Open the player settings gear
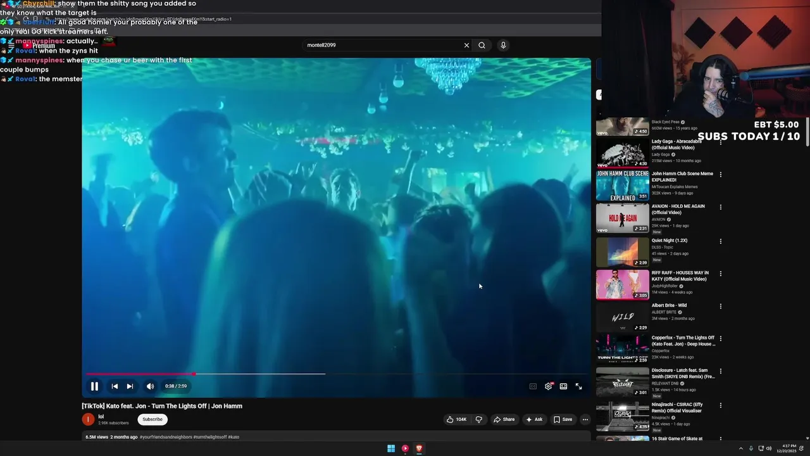The image size is (810, 456). click(549, 386)
